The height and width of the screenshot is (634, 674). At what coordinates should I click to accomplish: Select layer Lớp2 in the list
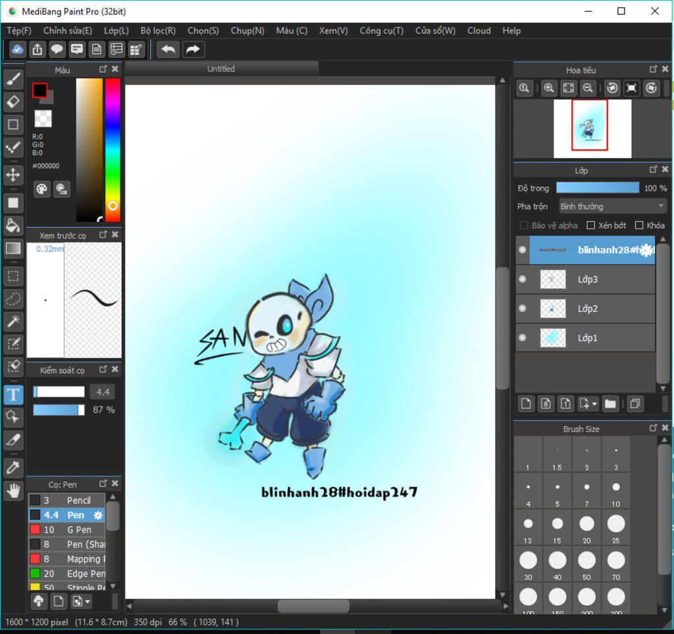click(585, 308)
